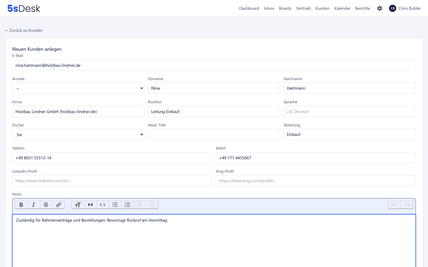428x267 pixels.
Task: Redo change in Notiz editor
Action: [x=407, y=205]
